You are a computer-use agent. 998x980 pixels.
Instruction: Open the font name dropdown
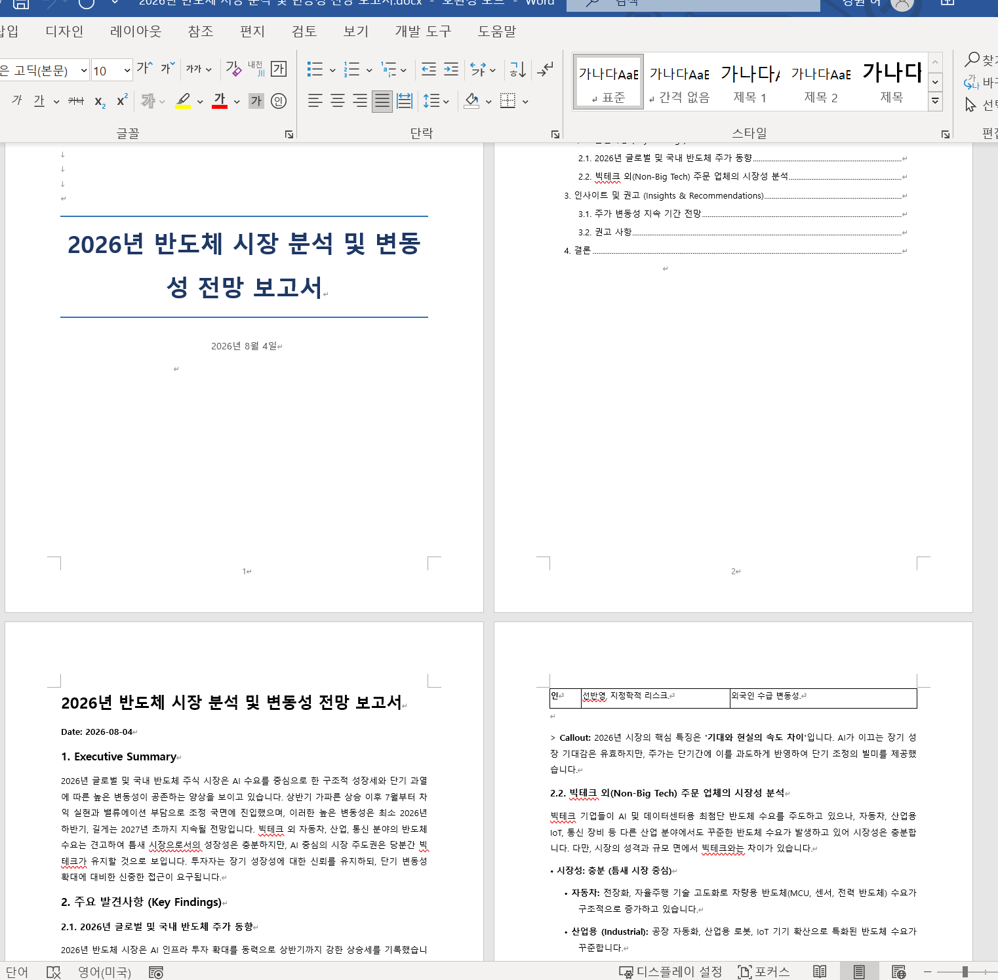84,70
